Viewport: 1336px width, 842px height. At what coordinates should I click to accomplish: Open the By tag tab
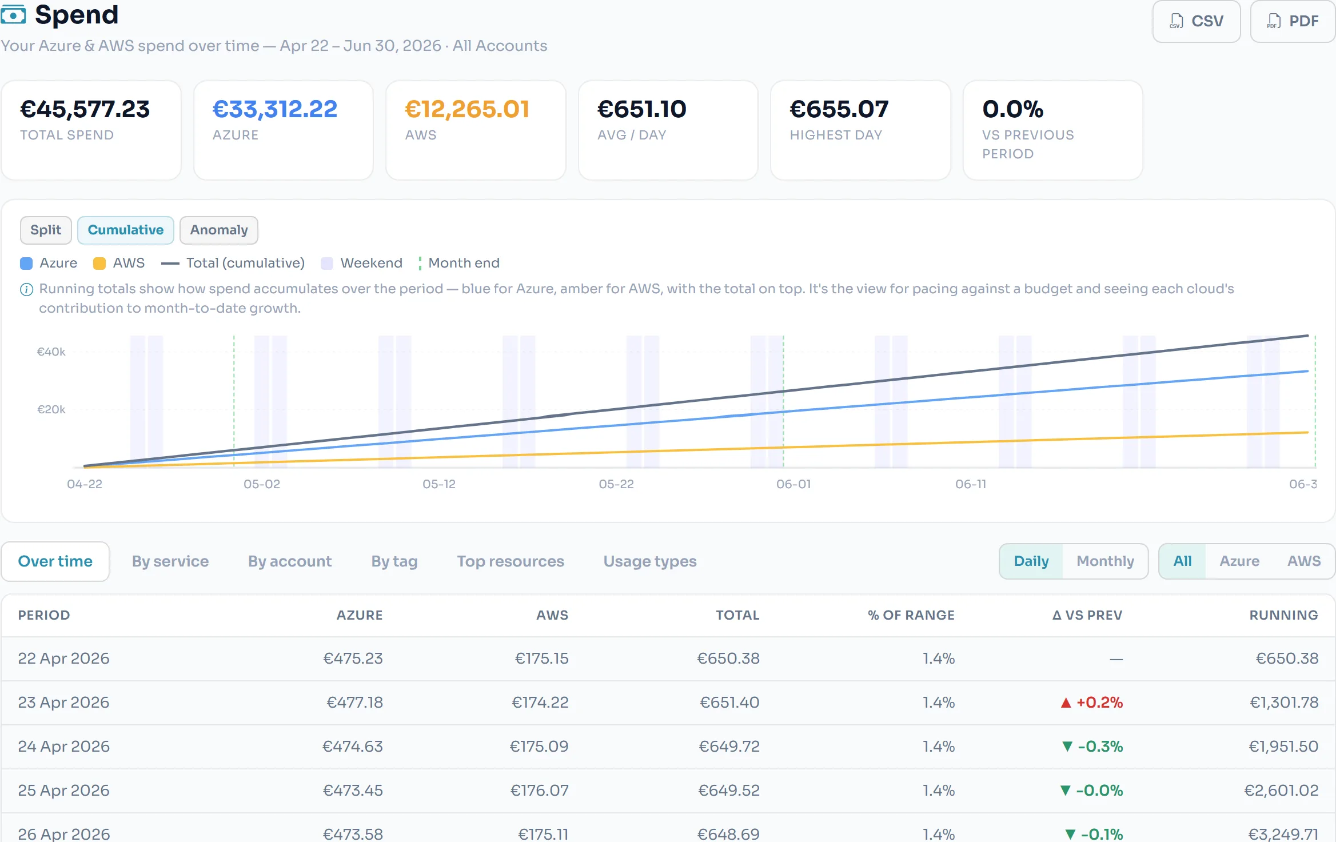tap(394, 561)
